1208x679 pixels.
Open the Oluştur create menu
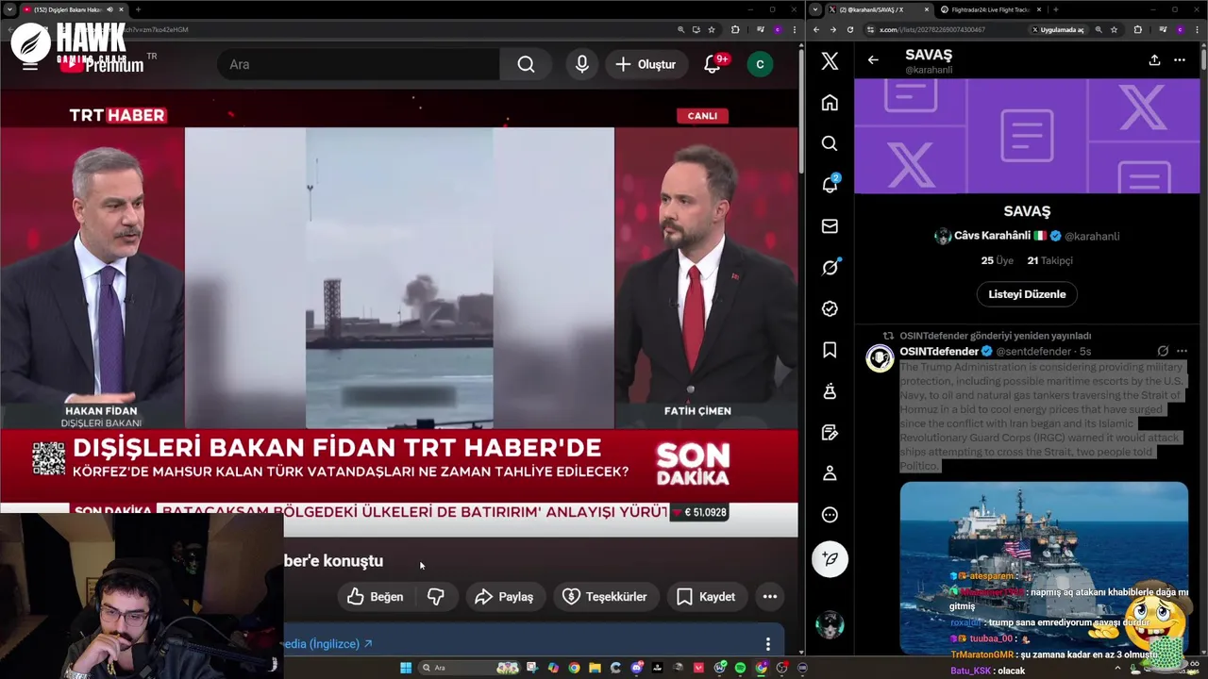pos(646,64)
